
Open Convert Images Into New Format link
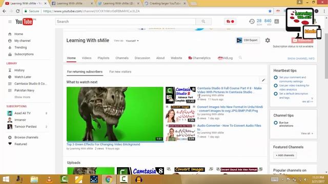coord(230,109)
